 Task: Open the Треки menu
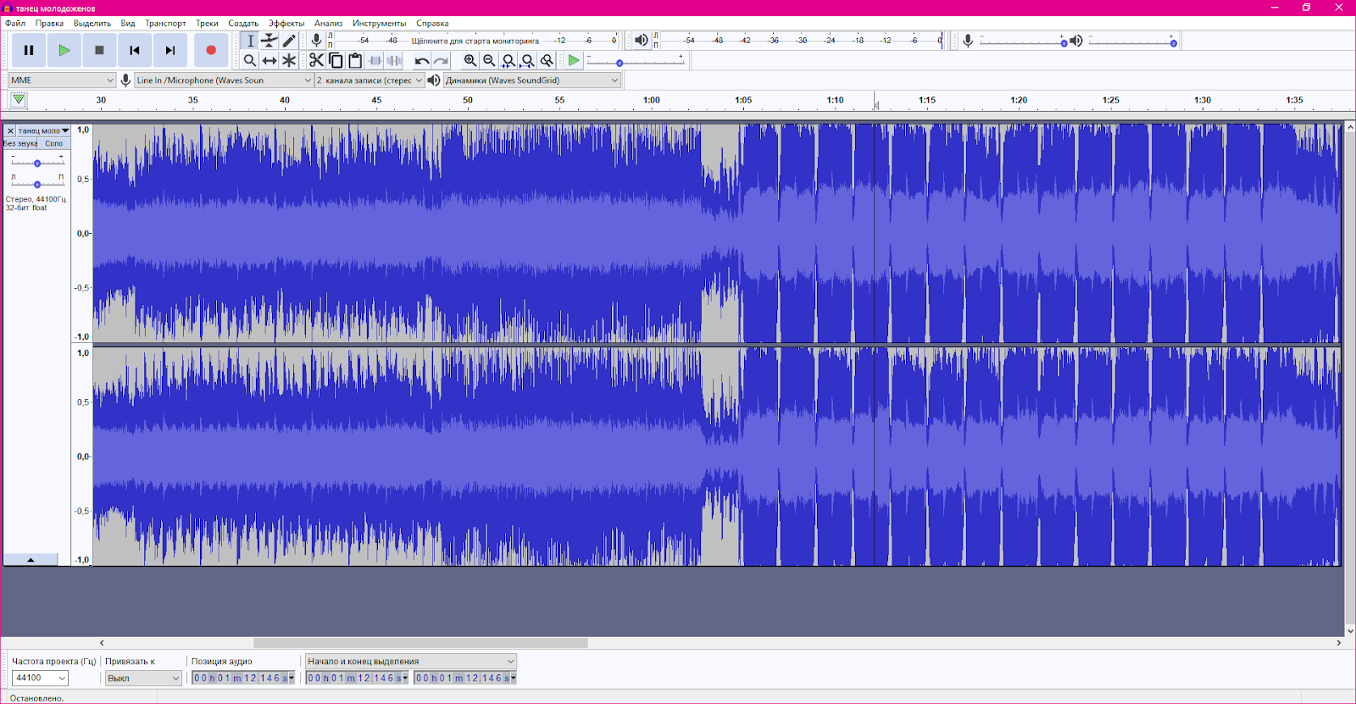(207, 23)
